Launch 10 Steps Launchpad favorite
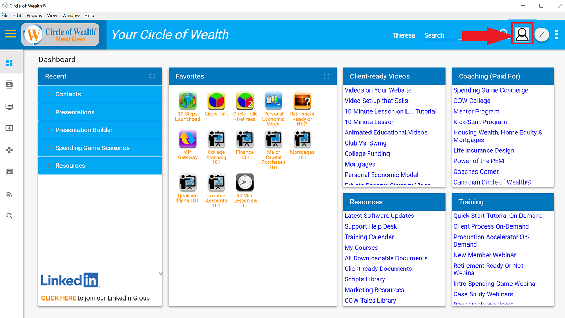The width and height of the screenshot is (565, 318). click(x=188, y=106)
